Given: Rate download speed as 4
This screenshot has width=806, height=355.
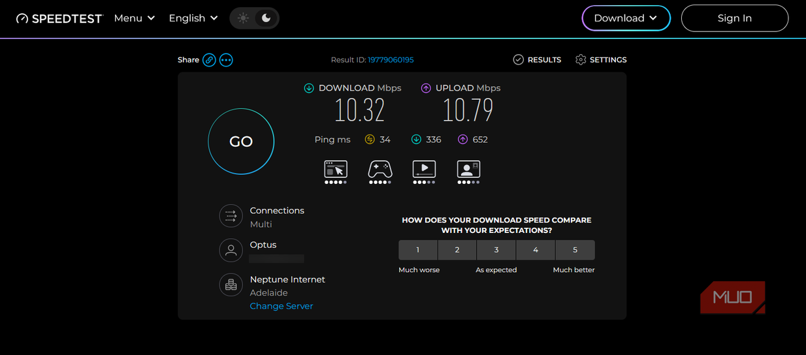Looking at the screenshot, I should point(536,250).
